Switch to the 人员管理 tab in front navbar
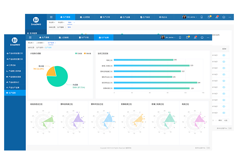This screenshot has width=238, height=155. pos(64,38)
